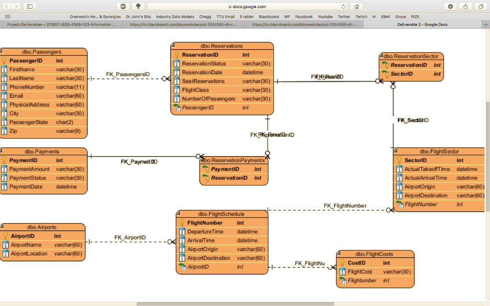Open the Youtube bookmark in favorites bar
This screenshot has width=490, height=306.
tap(325, 16)
